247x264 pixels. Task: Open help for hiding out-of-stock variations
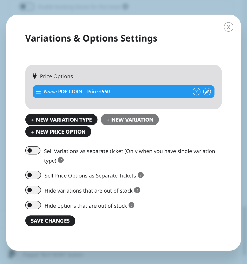coord(137,190)
